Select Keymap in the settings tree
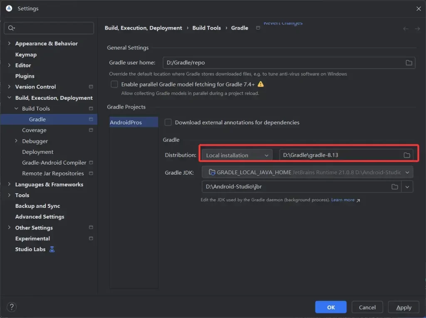426x318 pixels. point(26,54)
